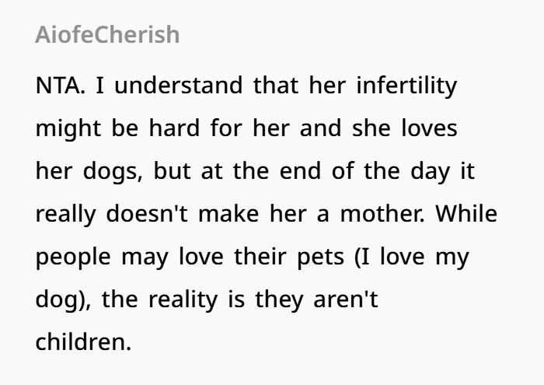Click the word really starting the fourth line

(x=65, y=214)
